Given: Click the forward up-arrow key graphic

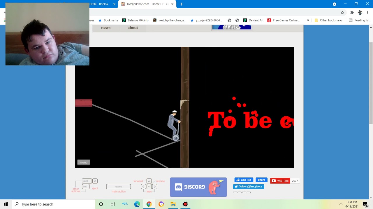Looking at the screenshot, I should (149, 181).
